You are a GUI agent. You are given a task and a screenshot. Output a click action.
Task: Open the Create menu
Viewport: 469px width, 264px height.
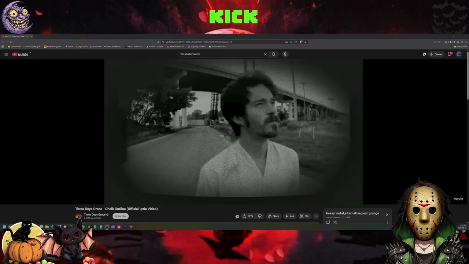pos(436,54)
